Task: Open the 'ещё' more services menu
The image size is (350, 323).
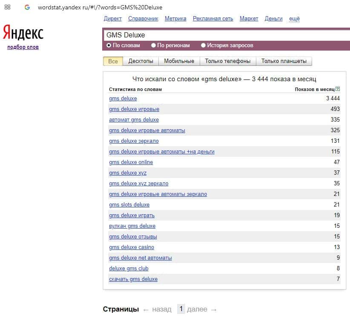Action: 294,19
